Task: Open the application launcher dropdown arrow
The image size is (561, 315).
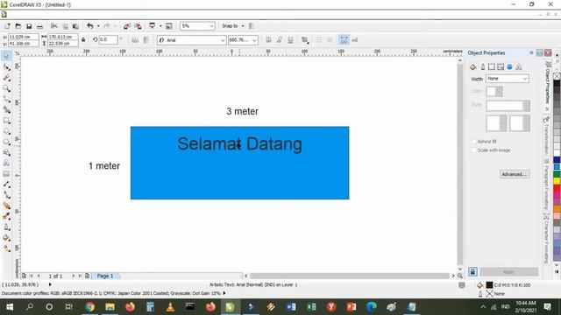Action: 160,26
